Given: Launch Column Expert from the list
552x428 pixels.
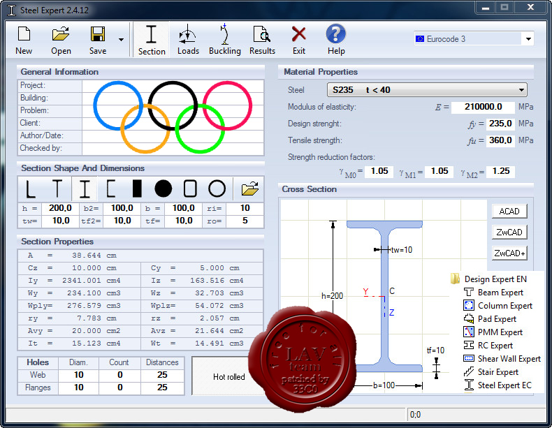Looking at the screenshot, I should click(x=497, y=306).
